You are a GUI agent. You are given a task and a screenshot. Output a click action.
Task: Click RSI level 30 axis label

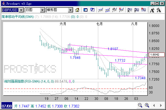click(151, 92)
